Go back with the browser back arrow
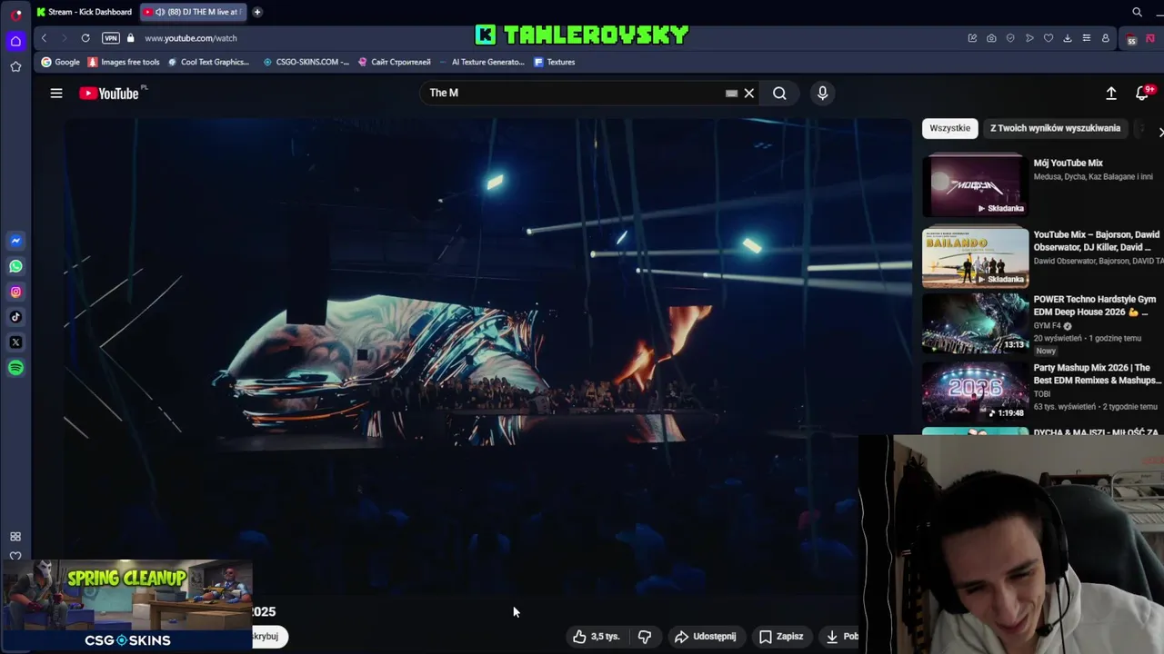Screen dimensions: 1164x654 [44, 38]
